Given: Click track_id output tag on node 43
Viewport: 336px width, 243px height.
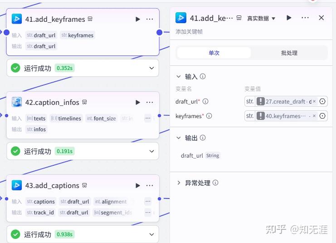Looking at the screenshot, I should pos(40,213).
